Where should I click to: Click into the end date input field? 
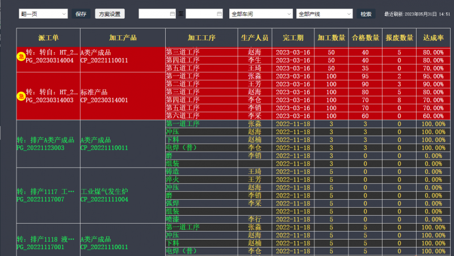point(200,14)
